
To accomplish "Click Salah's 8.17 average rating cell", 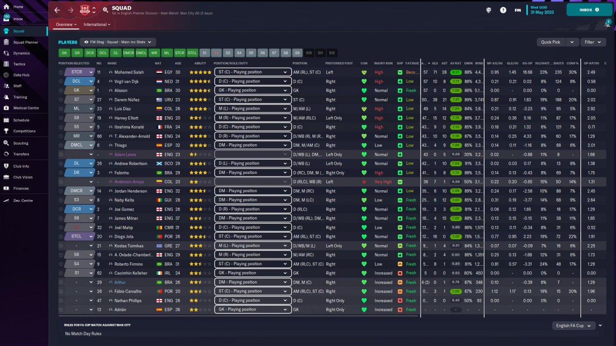I will (x=455, y=72).
